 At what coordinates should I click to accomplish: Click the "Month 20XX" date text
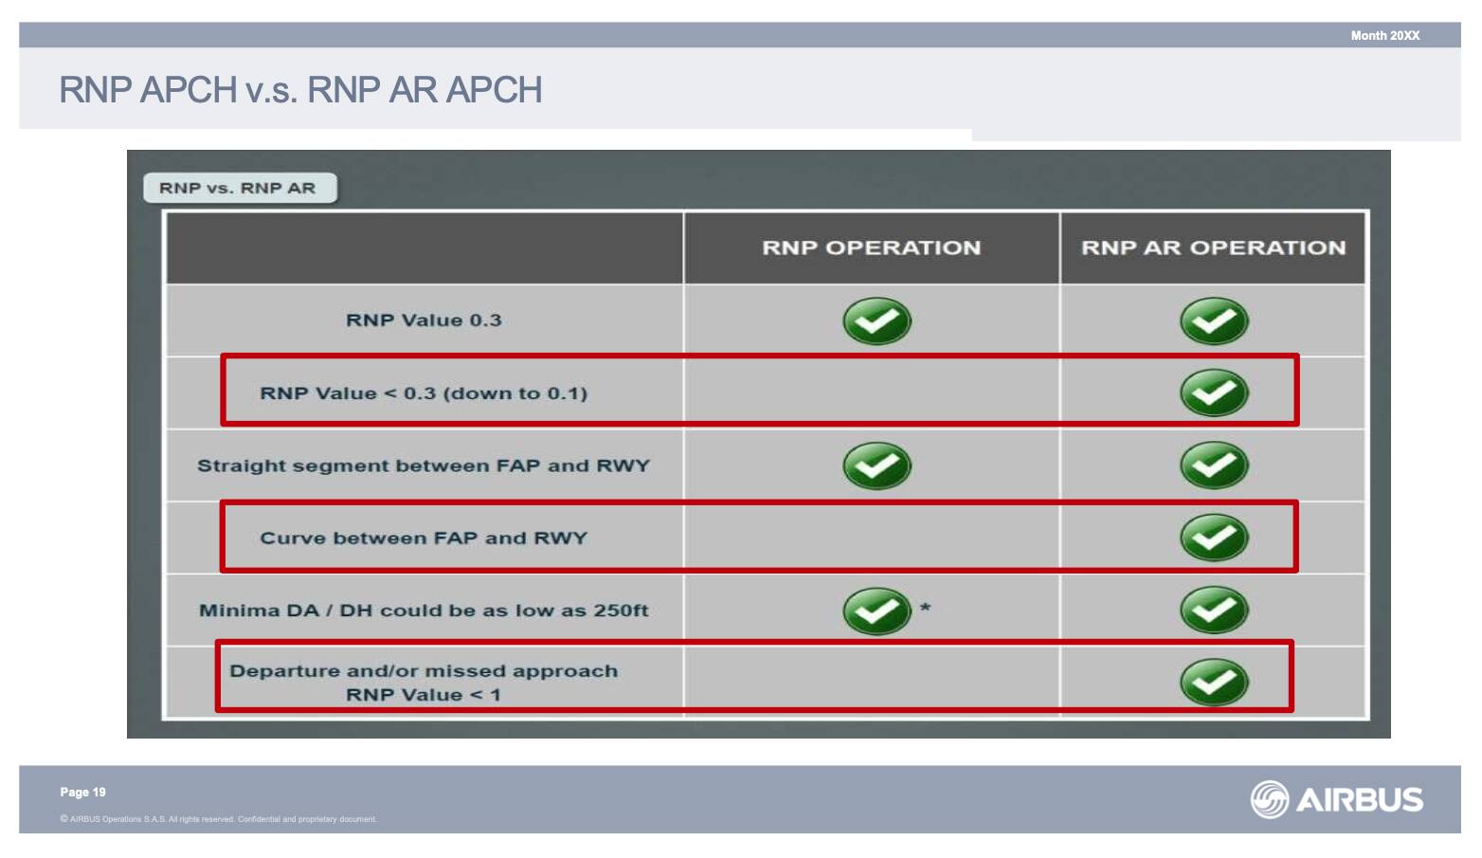[1384, 36]
